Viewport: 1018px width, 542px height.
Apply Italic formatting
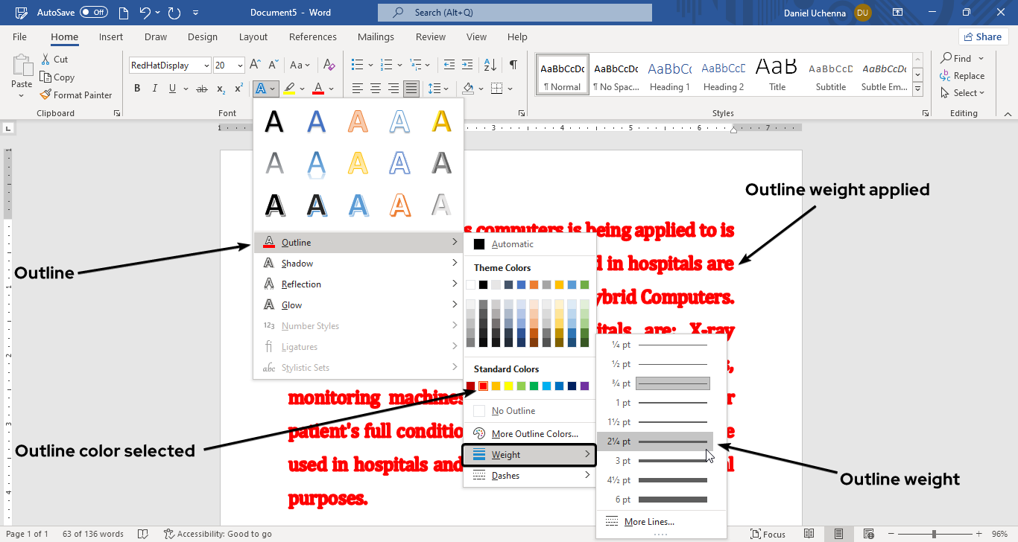(x=155, y=89)
